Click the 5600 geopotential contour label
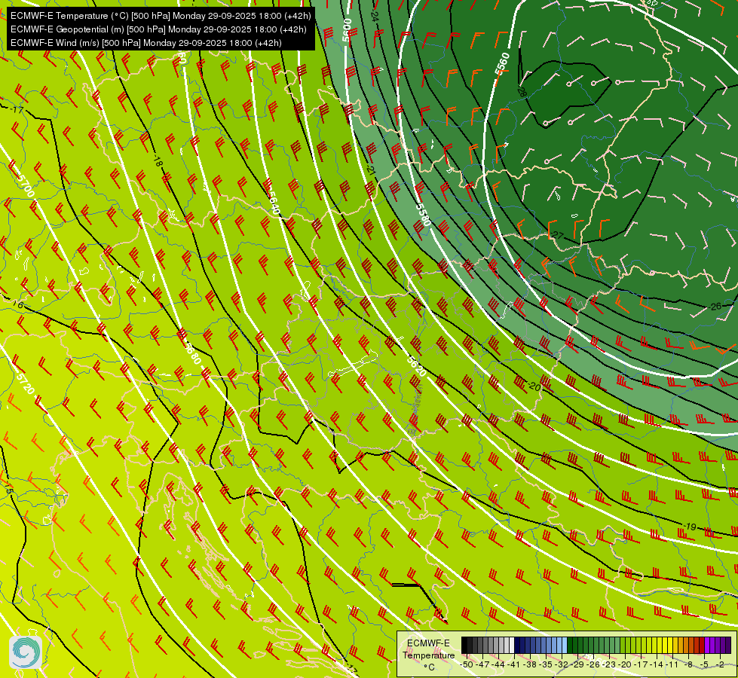Image resolution: width=738 pixels, height=678 pixels. [347, 29]
